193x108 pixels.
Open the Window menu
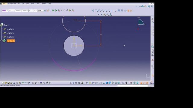click(x=44, y=4)
